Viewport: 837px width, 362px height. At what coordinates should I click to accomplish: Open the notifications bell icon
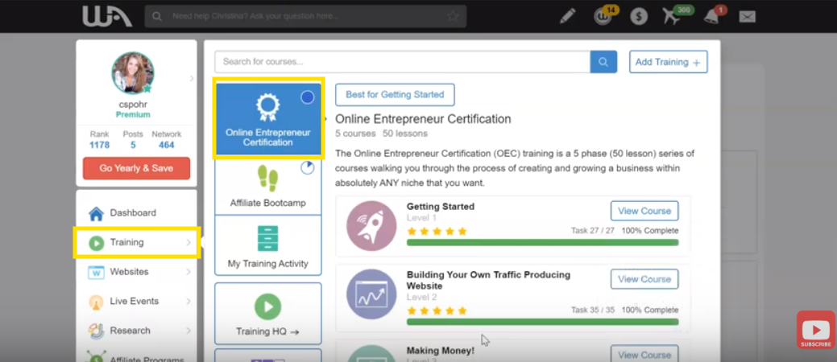(x=713, y=16)
